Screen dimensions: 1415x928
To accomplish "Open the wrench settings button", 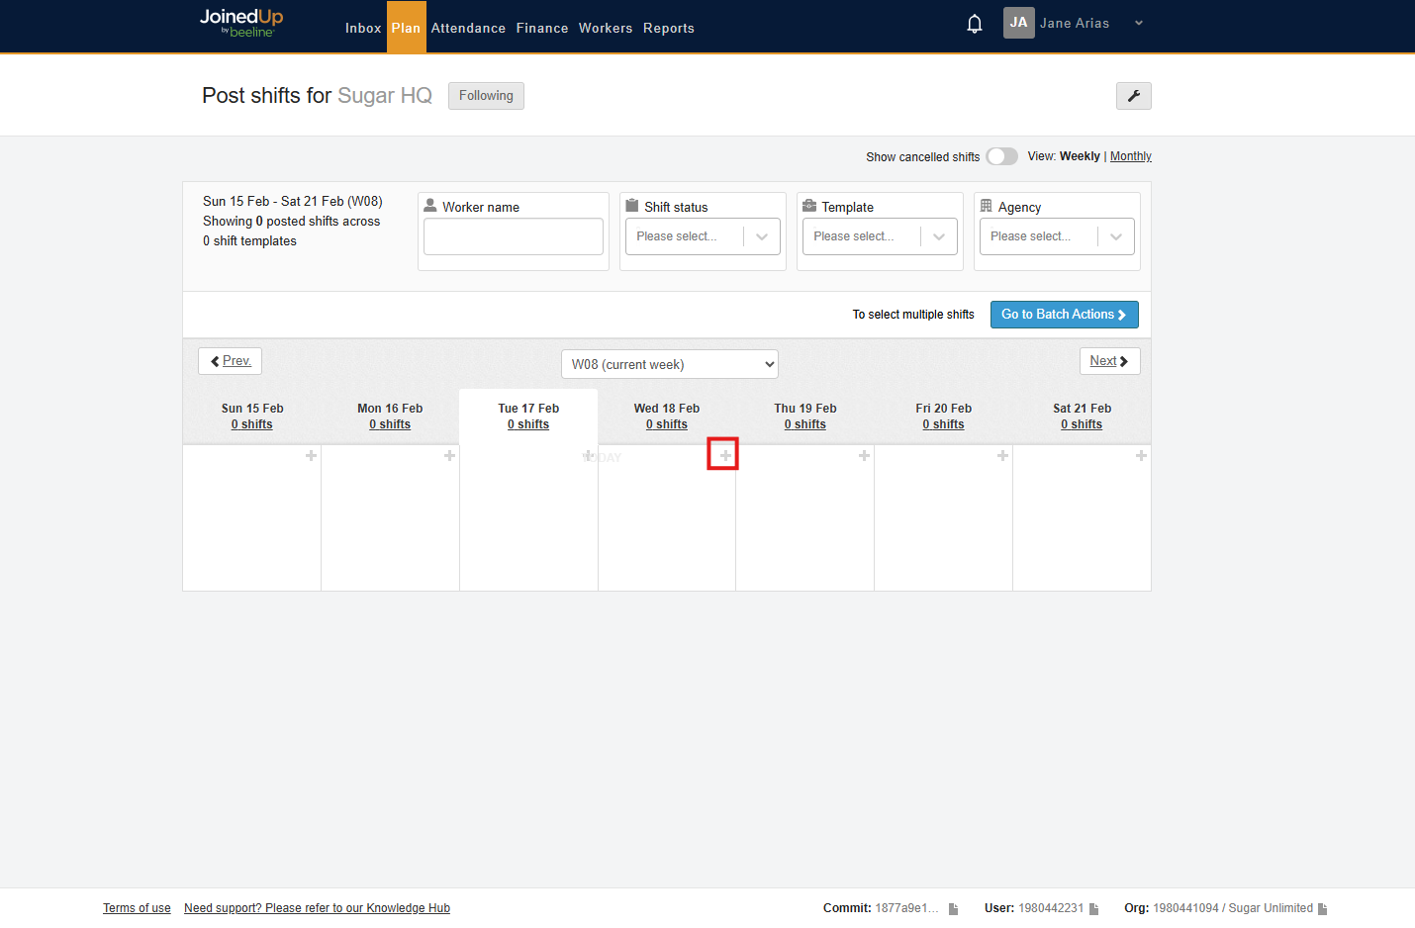I will tap(1133, 96).
